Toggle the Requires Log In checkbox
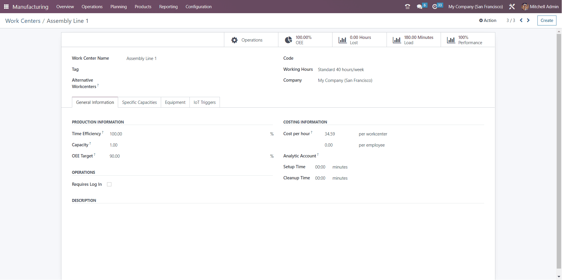Screen dimensions: 562x280 (x=109, y=184)
